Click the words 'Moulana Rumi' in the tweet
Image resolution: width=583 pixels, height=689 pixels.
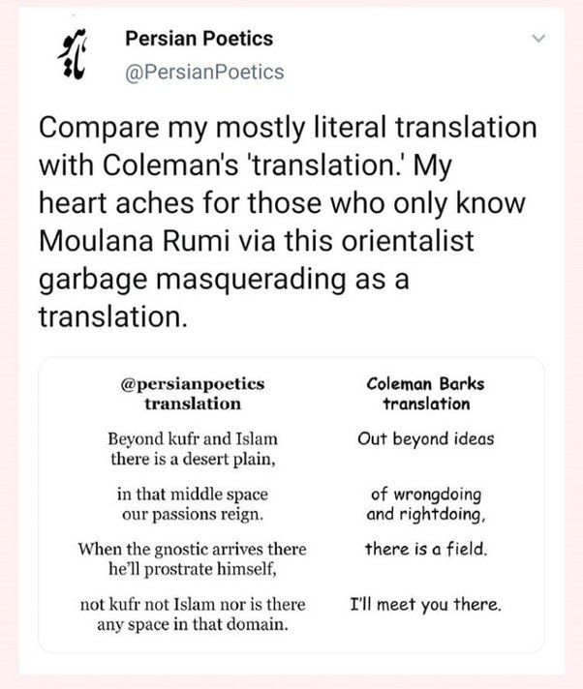tap(135, 241)
